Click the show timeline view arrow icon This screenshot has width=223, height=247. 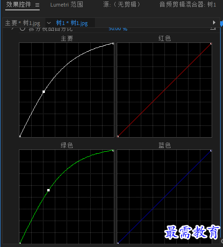tap(214, 23)
